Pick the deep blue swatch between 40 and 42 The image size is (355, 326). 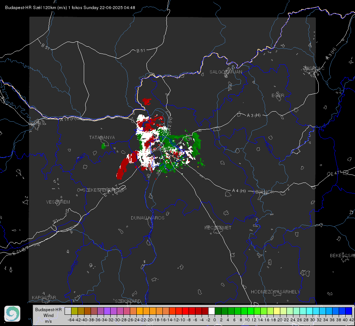tap(348, 311)
